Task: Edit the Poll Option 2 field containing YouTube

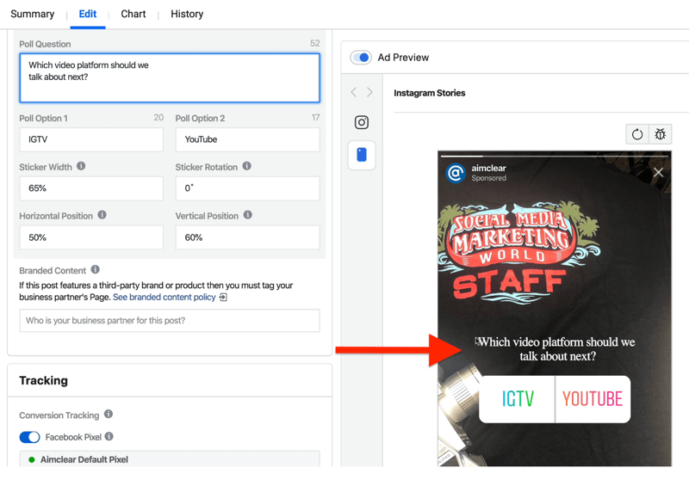Action: click(247, 139)
